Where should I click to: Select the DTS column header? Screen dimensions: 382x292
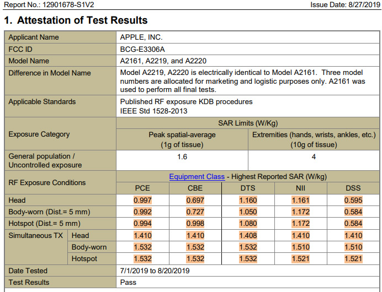click(x=248, y=188)
